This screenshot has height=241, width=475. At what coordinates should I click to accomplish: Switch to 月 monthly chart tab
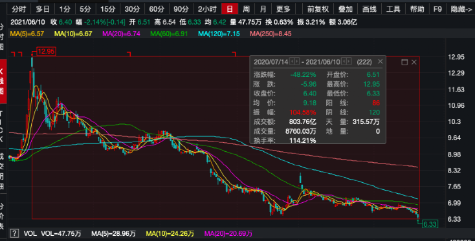pyautogui.click(x=263, y=10)
